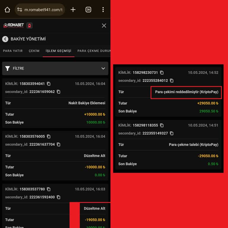Open the Para Çekme Durumu tab
The image size is (228, 228).
94,51
